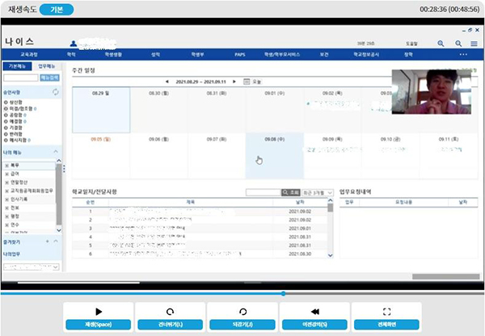Open the PAPS menu
The width and height of the screenshot is (485, 336).
click(x=240, y=54)
